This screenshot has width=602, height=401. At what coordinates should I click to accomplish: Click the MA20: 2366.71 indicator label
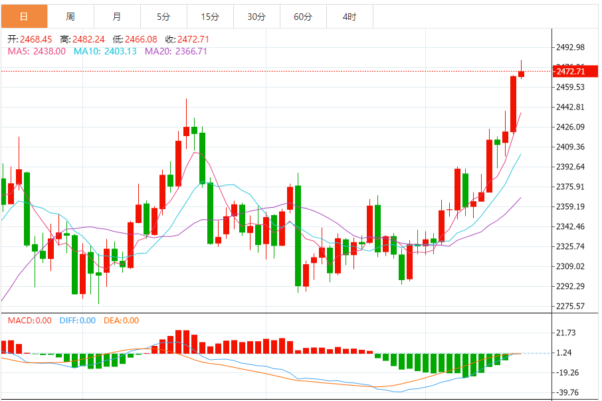pyautogui.click(x=176, y=51)
